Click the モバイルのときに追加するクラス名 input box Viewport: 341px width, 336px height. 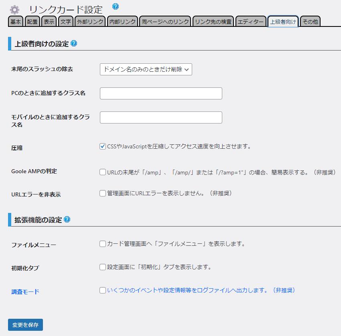coord(161,117)
